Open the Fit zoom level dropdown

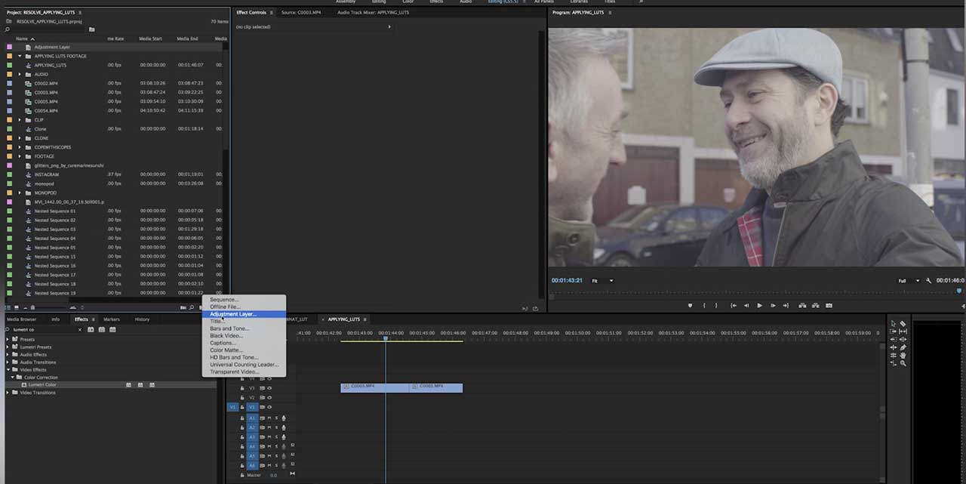[602, 280]
